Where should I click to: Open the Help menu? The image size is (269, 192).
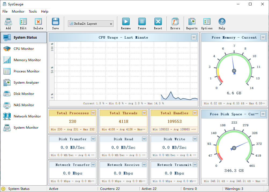[45, 12]
